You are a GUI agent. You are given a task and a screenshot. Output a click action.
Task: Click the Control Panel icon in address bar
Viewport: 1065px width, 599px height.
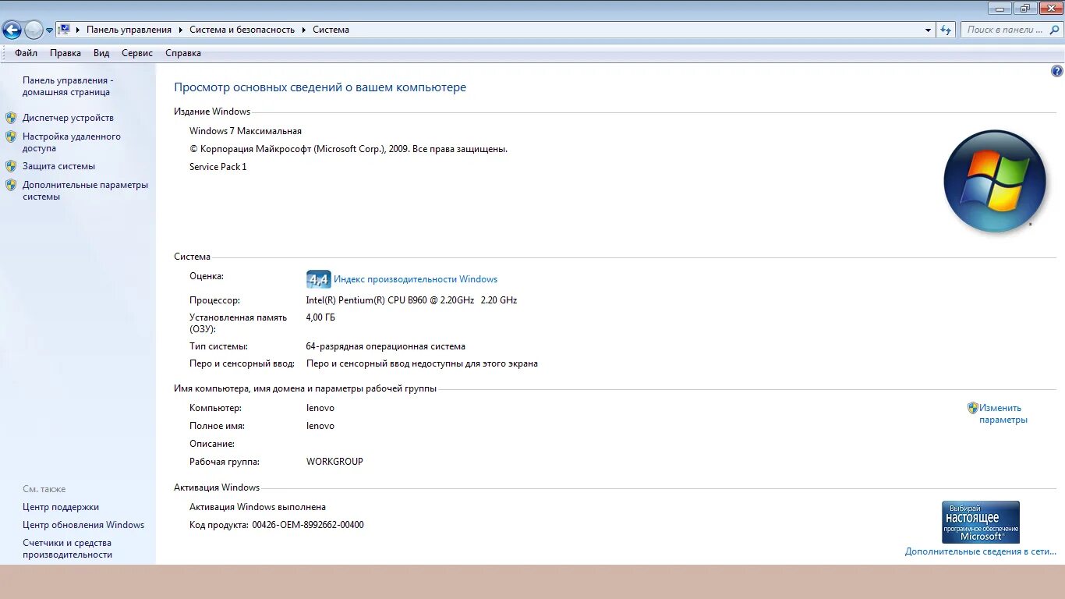point(65,30)
